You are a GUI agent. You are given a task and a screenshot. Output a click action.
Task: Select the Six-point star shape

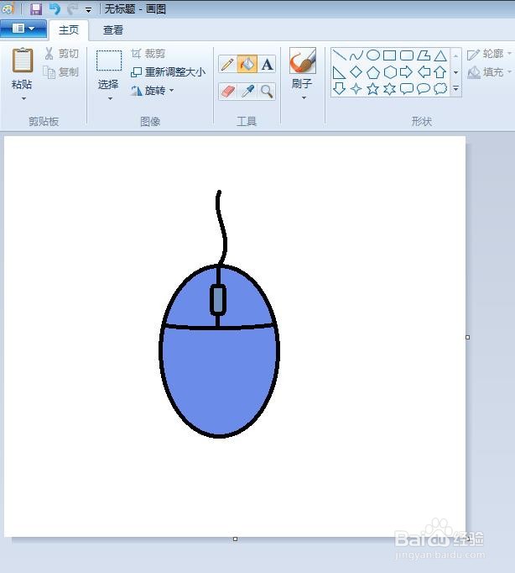point(389,88)
